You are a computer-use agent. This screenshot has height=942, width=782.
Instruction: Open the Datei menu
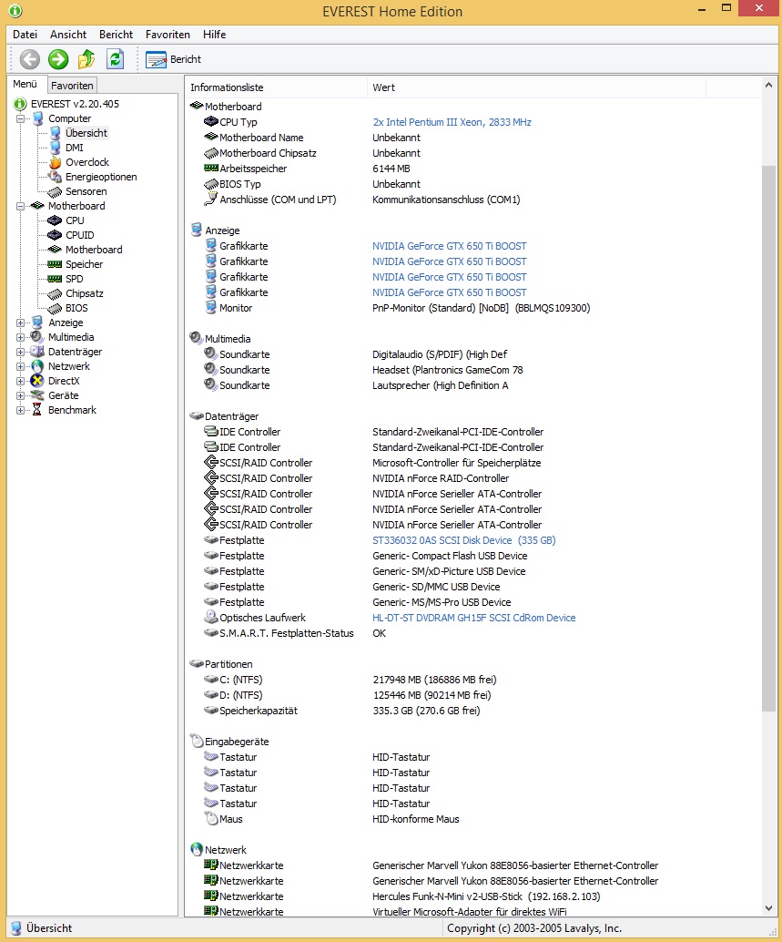25,35
